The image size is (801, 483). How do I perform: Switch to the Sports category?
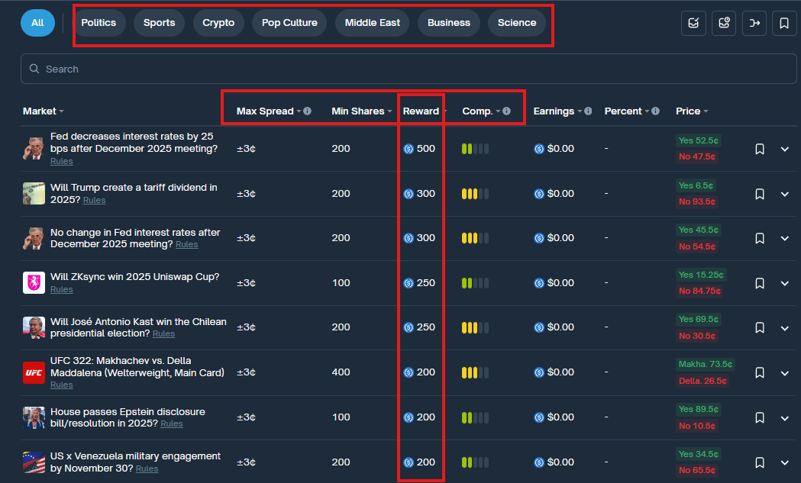pos(159,23)
